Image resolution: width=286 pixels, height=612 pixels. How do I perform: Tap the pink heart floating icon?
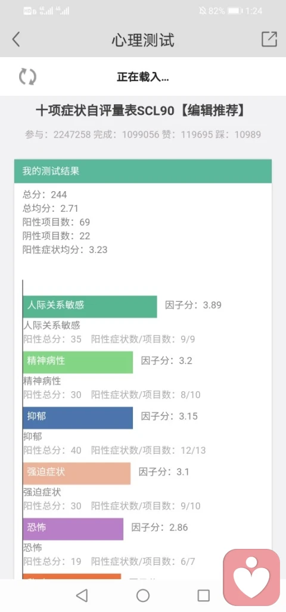click(x=251, y=577)
